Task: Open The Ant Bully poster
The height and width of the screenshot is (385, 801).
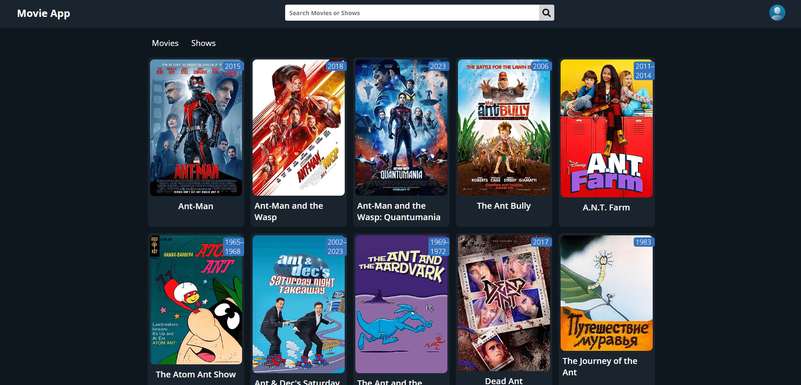Action: click(x=504, y=127)
